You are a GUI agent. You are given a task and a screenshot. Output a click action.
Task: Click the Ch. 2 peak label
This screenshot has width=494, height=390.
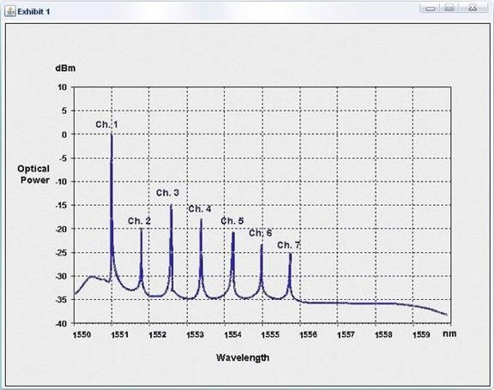(139, 221)
